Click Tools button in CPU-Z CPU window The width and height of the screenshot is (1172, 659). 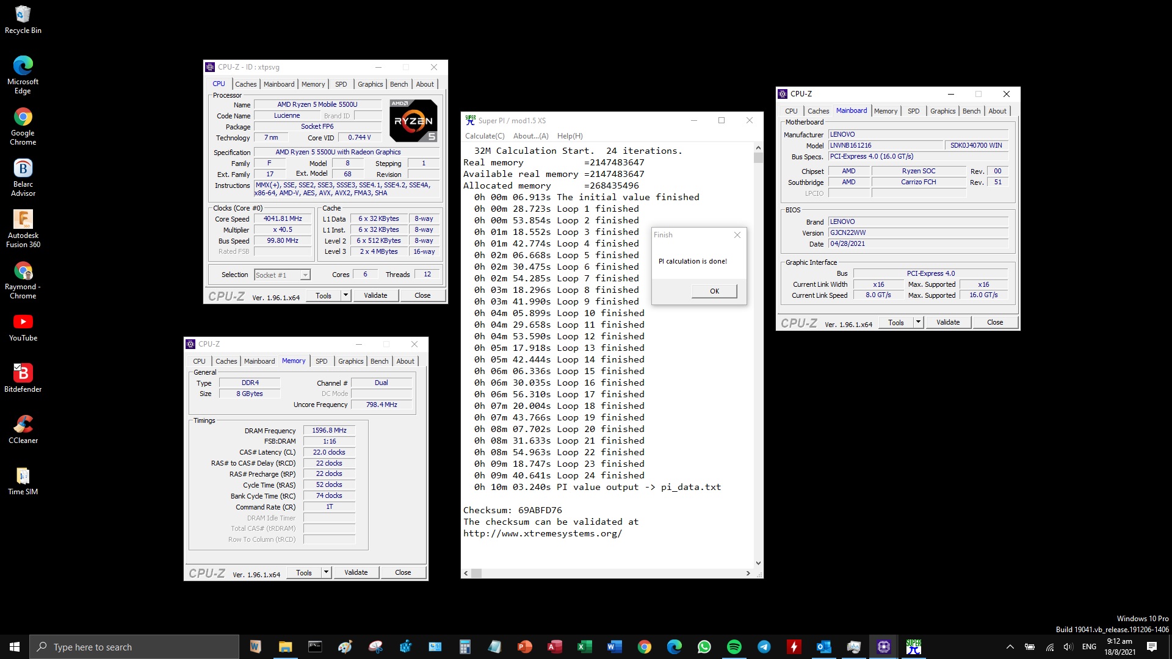[x=324, y=295]
